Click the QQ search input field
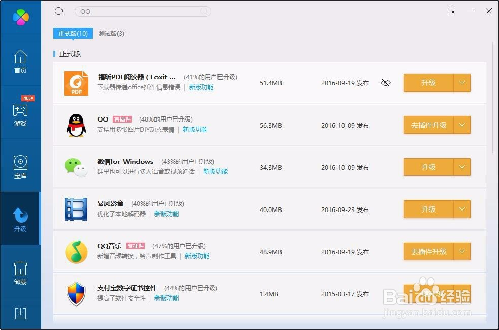The width and height of the screenshot is (499, 330). [x=142, y=11]
